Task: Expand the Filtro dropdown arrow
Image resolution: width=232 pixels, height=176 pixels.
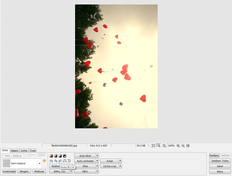Action: (x=97, y=172)
